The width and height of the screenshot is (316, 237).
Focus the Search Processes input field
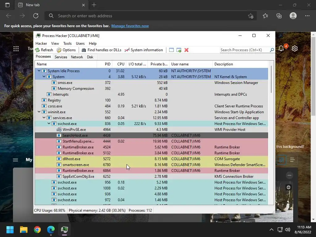pyautogui.click(x=245, y=50)
